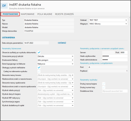The image size is (131, 121).
Task: Click the Model field
Action: 49,27
